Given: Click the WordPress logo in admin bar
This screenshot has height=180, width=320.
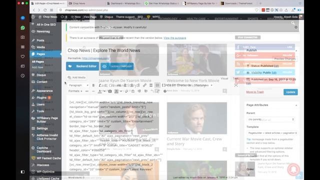Looking at the screenshot, I should [33, 17].
